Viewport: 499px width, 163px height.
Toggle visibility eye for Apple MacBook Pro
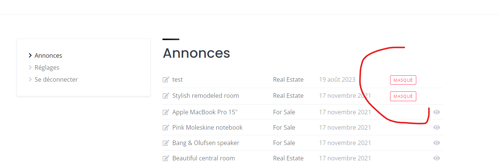tap(436, 112)
